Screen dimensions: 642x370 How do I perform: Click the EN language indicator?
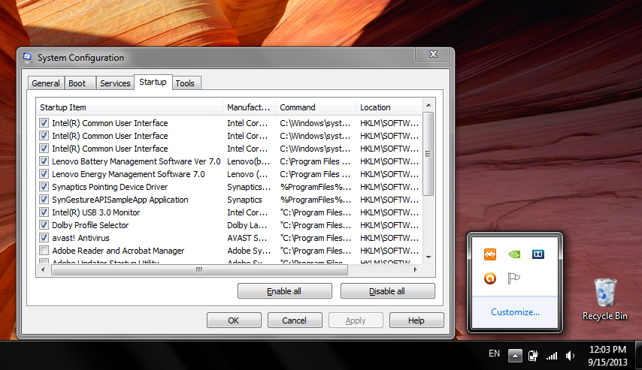pyautogui.click(x=494, y=353)
